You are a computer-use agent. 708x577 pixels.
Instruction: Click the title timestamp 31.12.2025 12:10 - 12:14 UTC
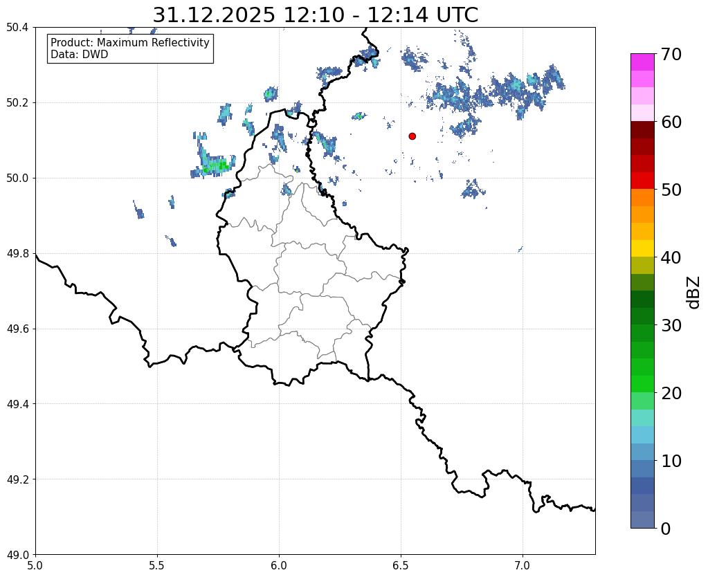(315, 15)
